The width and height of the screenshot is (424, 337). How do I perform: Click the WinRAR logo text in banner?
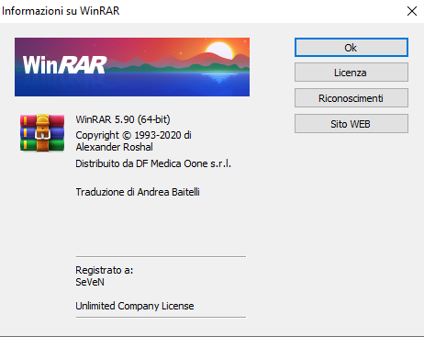click(x=64, y=65)
